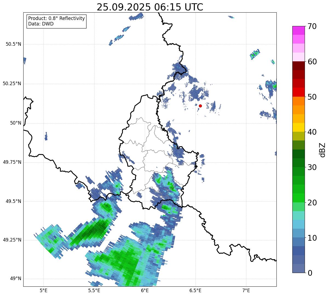Click the latitude label 50.5°N
The height and width of the screenshot is (296, 329).
point(13,44)
